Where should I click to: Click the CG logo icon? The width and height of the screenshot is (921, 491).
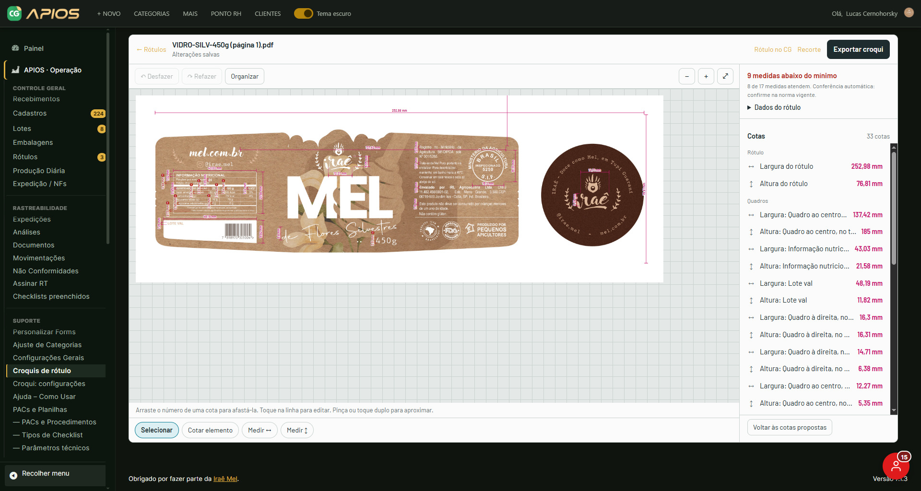pos(14,13)
